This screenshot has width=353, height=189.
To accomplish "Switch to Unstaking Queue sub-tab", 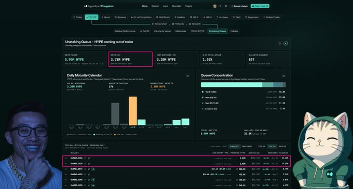I will (x=217, y=31).
